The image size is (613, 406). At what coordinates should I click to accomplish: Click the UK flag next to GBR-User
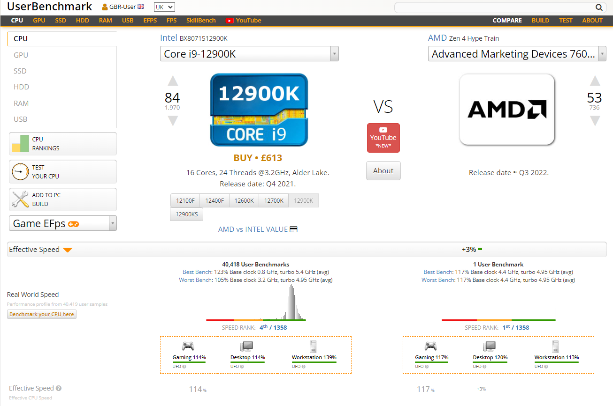click(141, 7)
